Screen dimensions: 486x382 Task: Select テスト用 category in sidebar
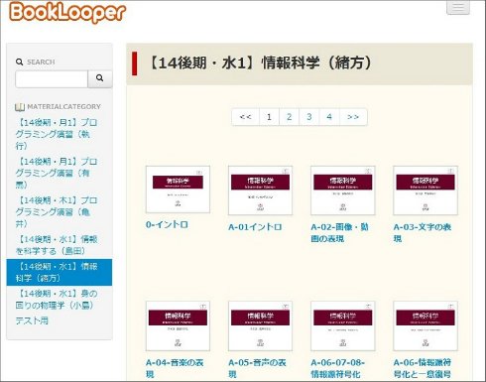tap(32, 320)
